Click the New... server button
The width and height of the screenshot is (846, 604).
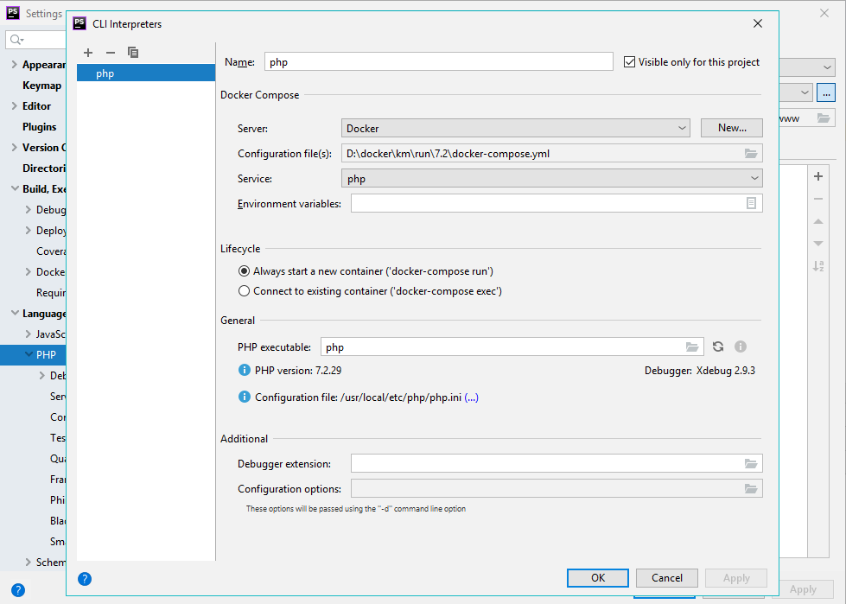point(731,128)
